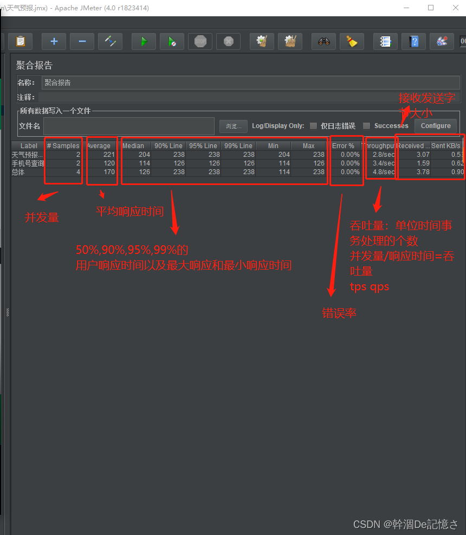
Task: Click the Collapse all minus icon
Action: coord(82,42)
